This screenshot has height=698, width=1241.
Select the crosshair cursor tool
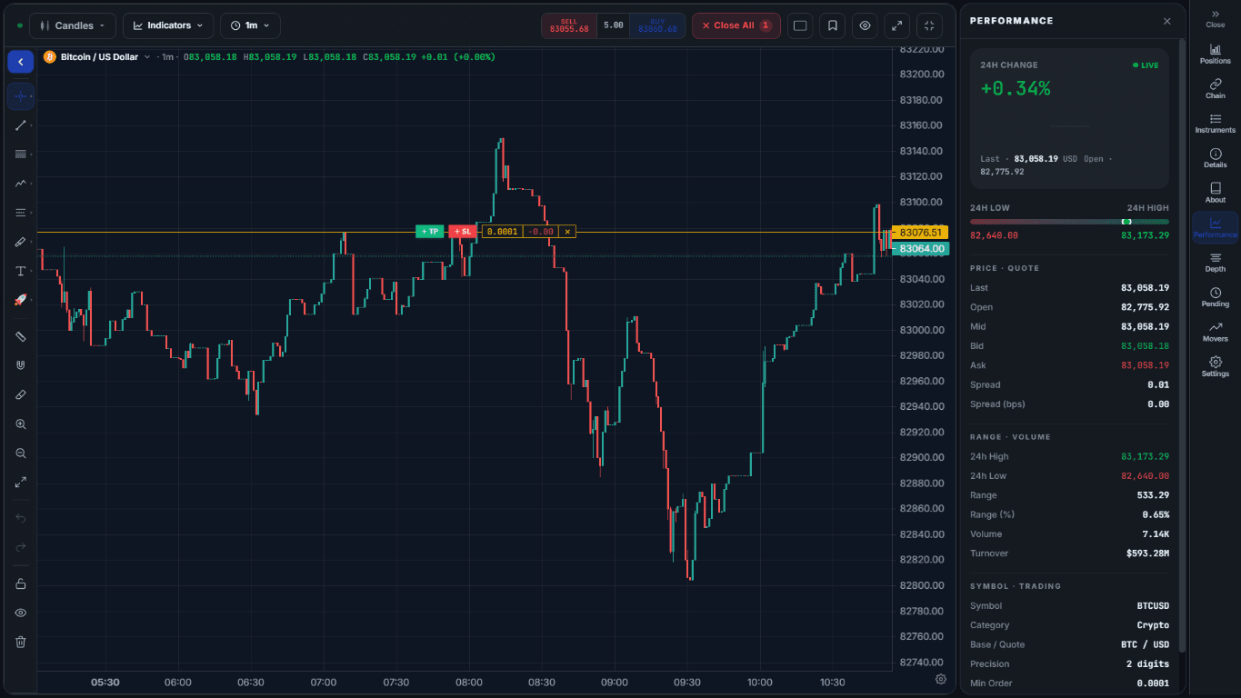click(x=21, y=95)
